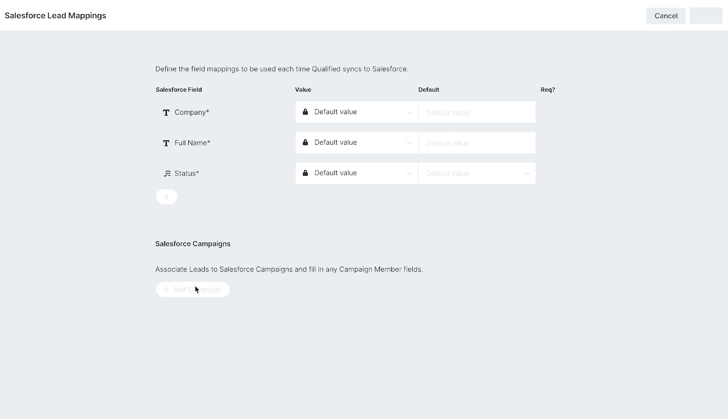
Task: Expand the Status default value dropdown
Action: 527,173
